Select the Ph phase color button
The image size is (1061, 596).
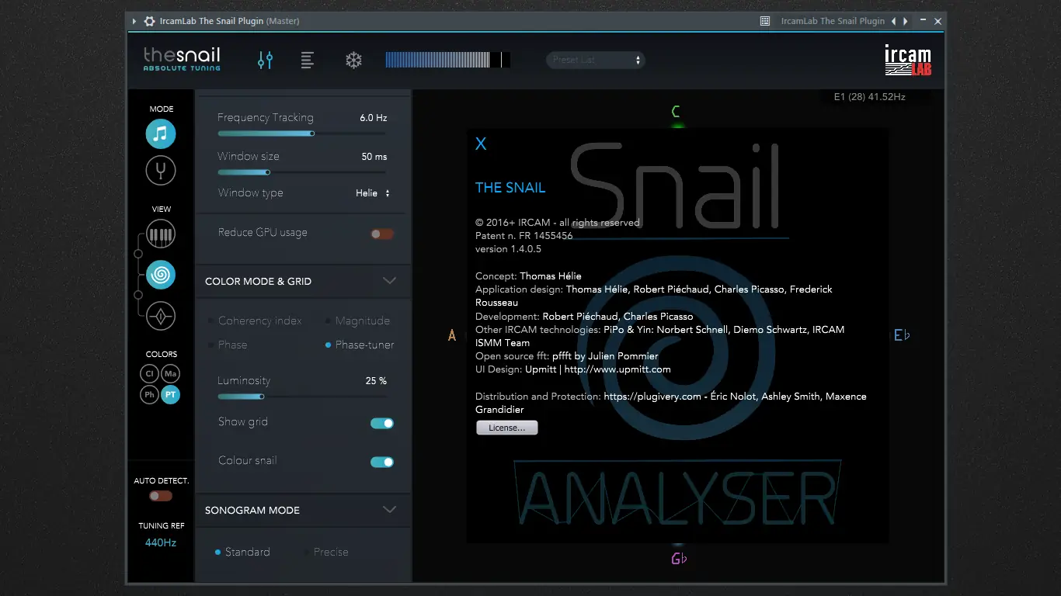150,395
